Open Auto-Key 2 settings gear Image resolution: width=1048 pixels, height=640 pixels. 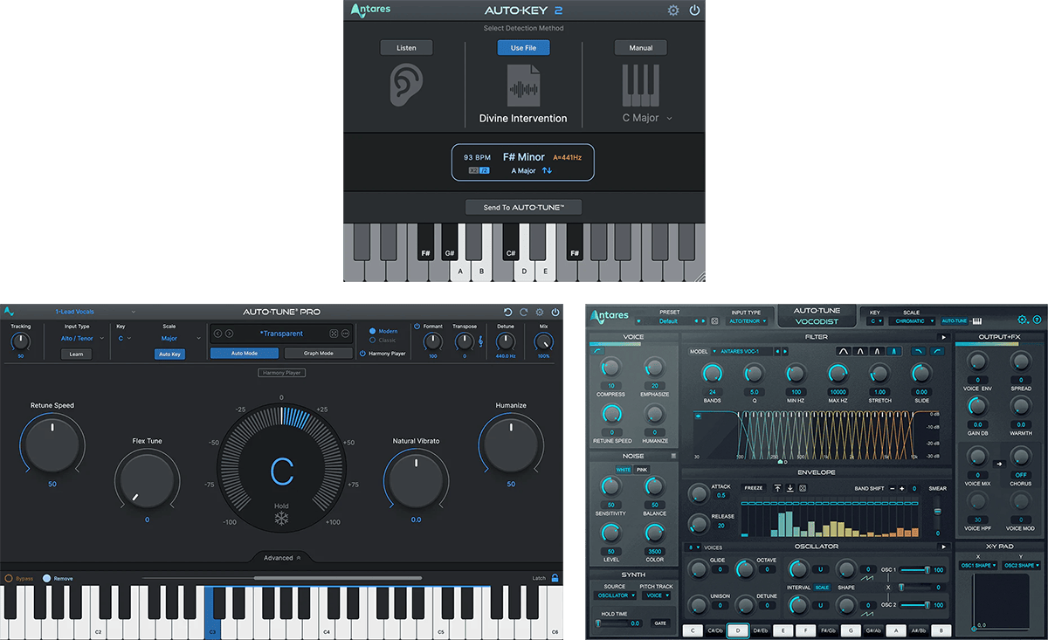672,10
